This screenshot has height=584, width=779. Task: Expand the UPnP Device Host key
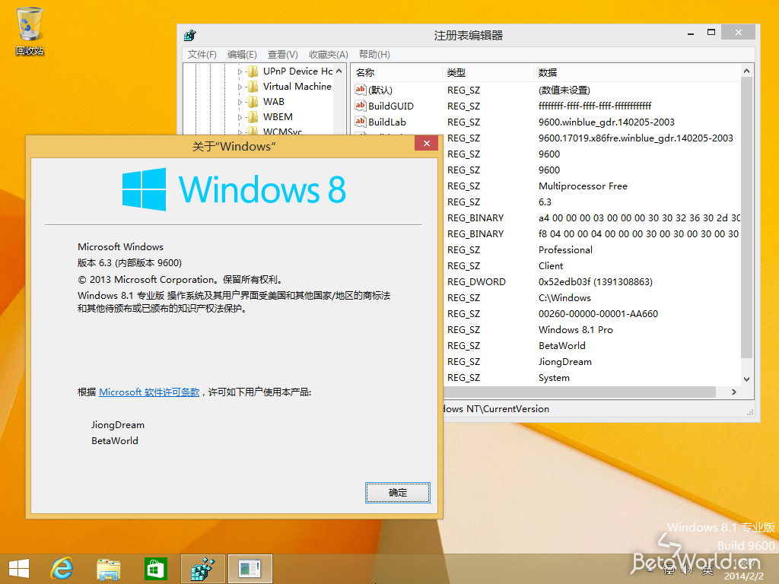[x=240, y=71]
